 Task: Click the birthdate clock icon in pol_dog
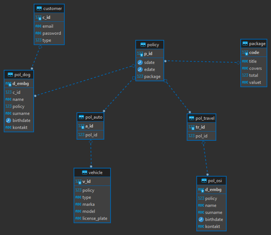(9, 120)
